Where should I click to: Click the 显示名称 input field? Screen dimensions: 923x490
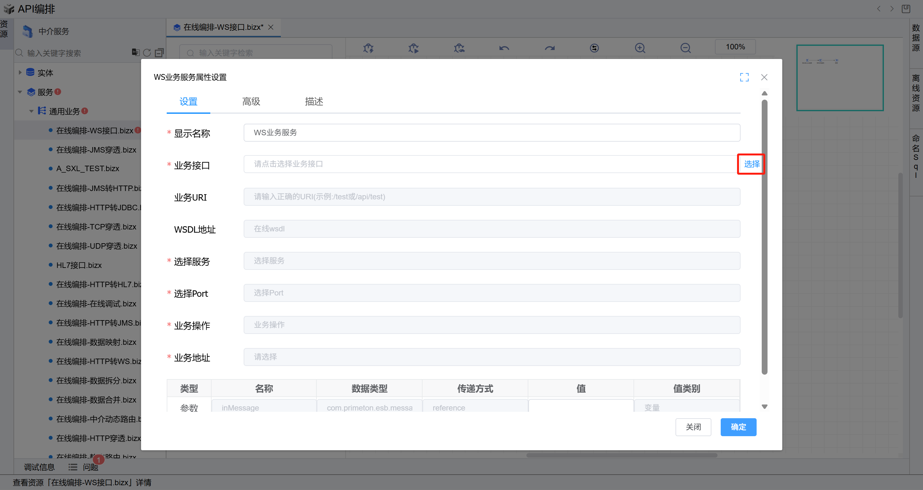[491, 133]
